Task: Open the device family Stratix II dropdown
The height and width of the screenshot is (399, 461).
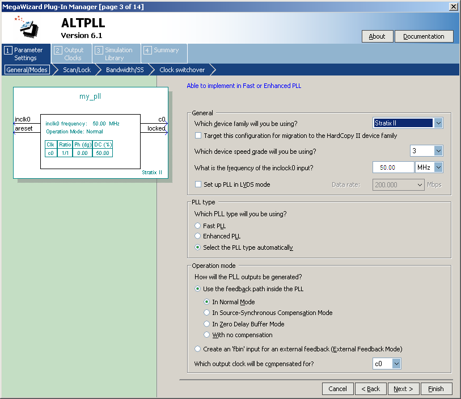Action: pos(438,123)
